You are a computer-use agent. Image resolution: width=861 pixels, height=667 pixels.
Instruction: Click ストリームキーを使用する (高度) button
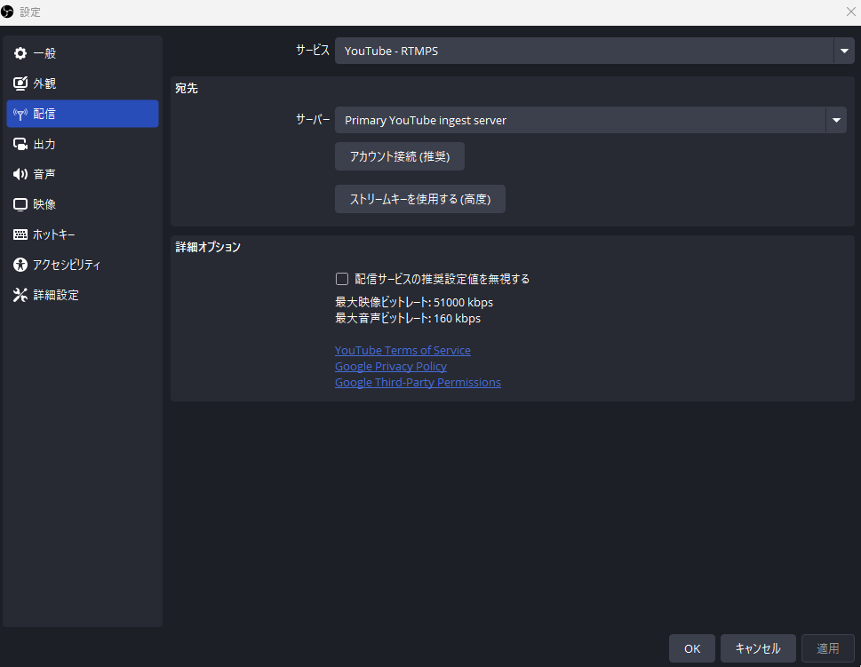[419, 199]
